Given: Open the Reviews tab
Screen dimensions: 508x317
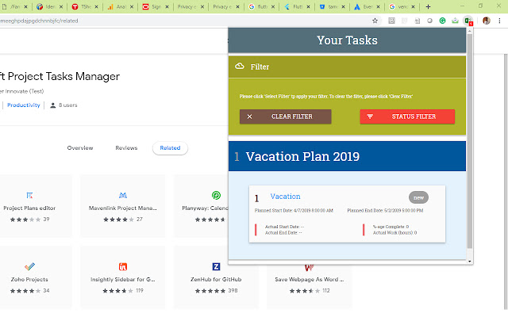Looking at the screenshot, I should coord(126,148).
